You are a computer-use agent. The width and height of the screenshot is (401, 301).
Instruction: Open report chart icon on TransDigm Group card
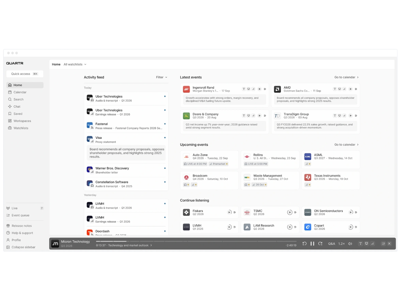(x=344, y=115)
